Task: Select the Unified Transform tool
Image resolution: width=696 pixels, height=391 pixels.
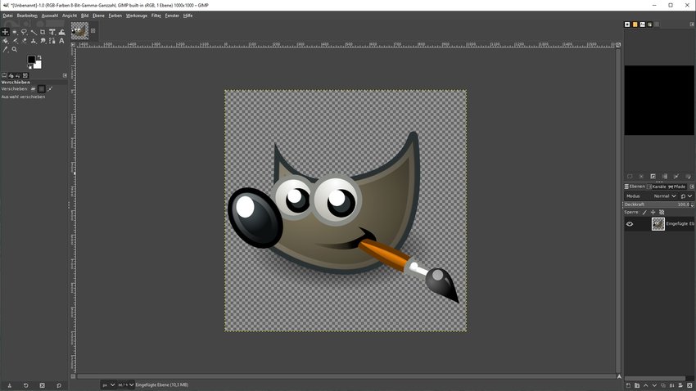Action: click(x=52, y=32)
